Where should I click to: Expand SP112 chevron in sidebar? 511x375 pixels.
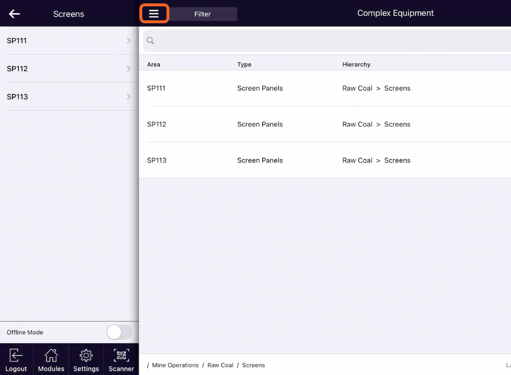(x=128, y=68)
